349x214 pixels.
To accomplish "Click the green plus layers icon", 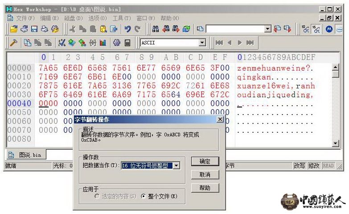I will click(x=72, y=43).
